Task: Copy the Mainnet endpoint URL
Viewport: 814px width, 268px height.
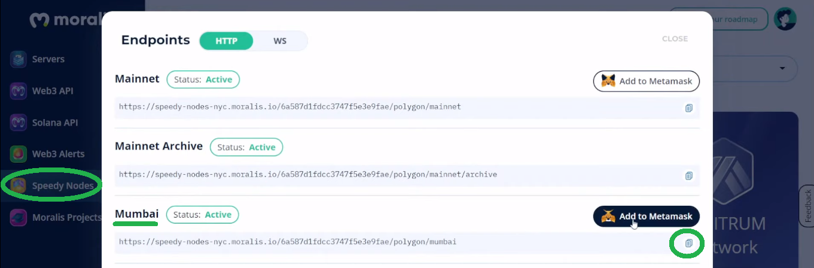Action: click(688, 108)
